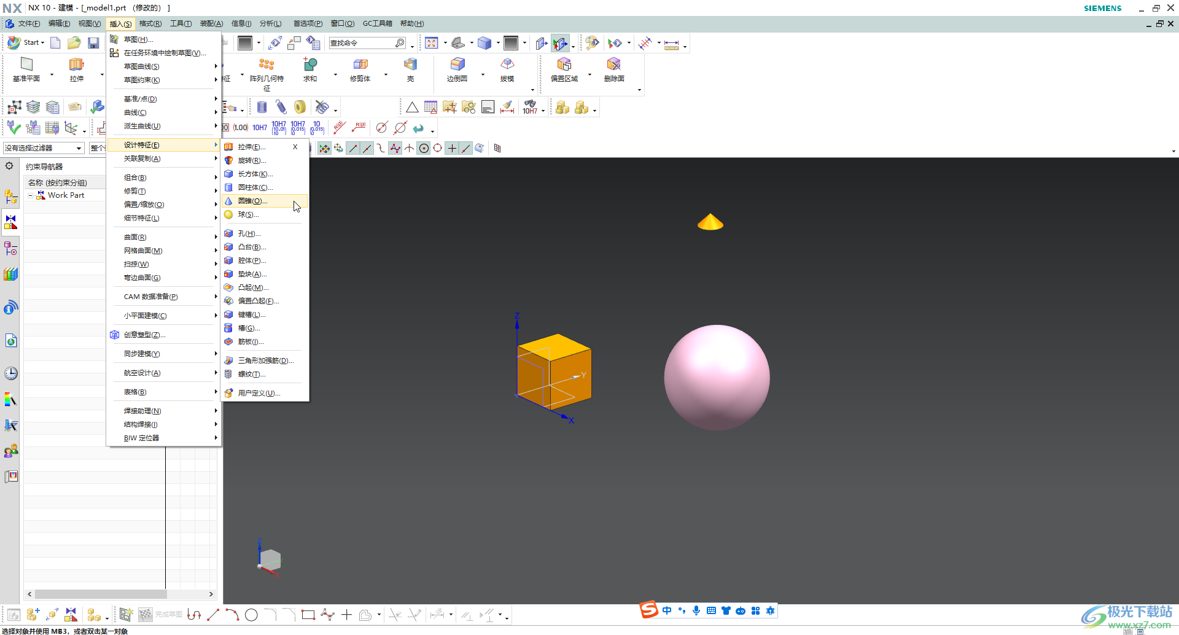This screenshot has height=635, width=1179.
Task: Collapse Work Part tree node
Action: click(x=31, y=195)
